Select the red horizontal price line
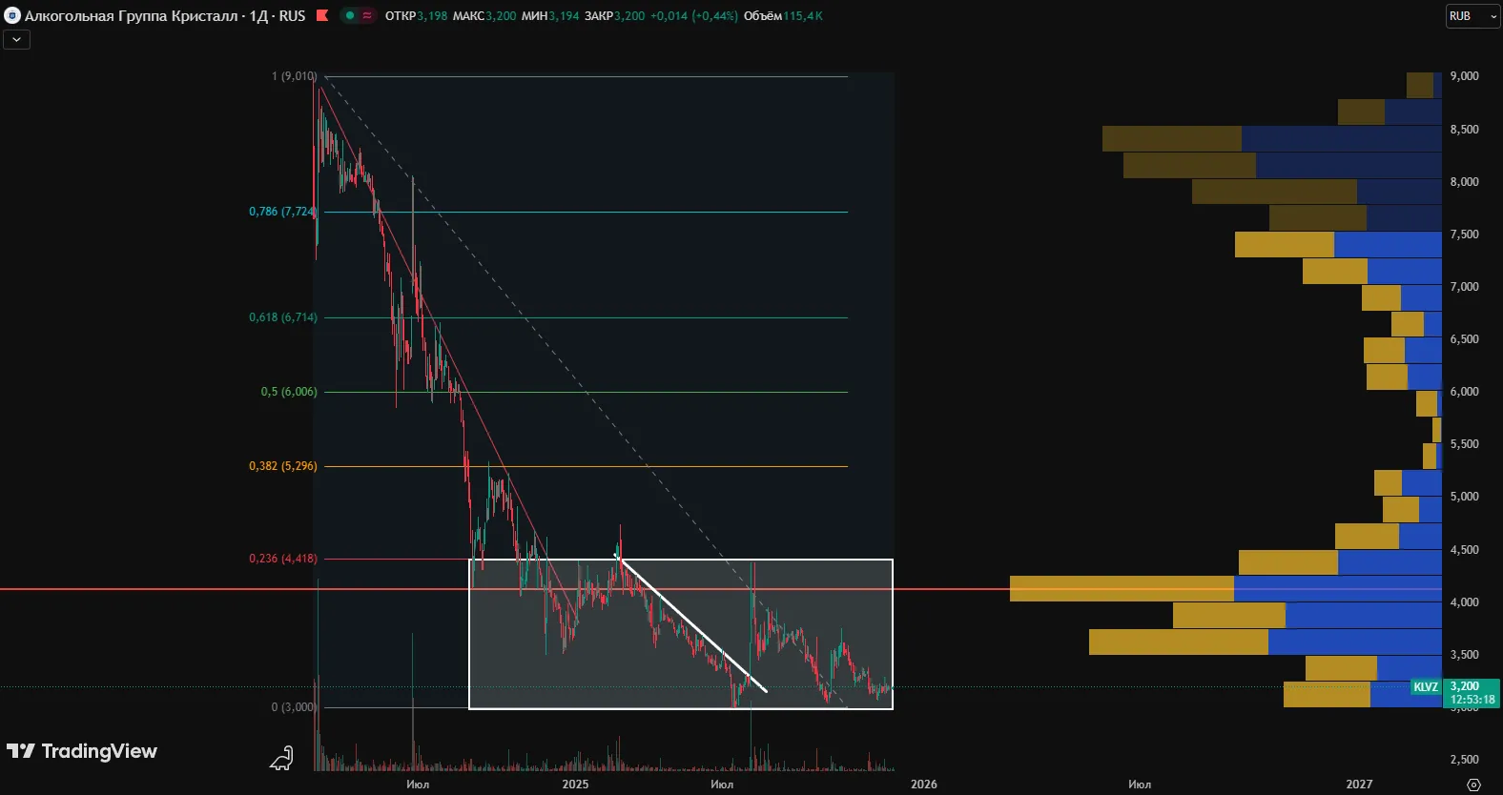Image resolution: width=1503 pixels, height=795 pixels. [191, 589]
